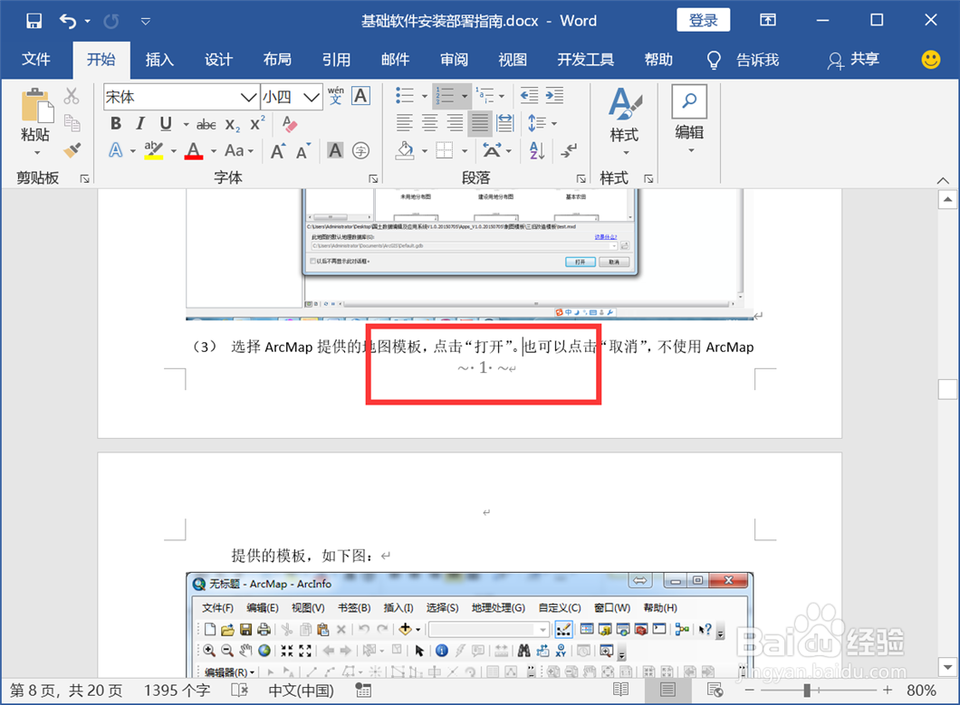The width and height of the screenshot is (960, 705).
Task: Send feedback via the smiley face
Action: (x=931, y=60)
